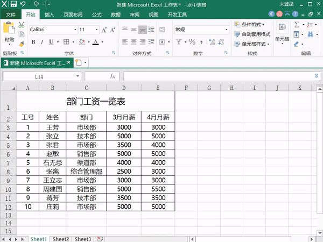The width and height of the screenshot is (323, 242).
Task: Click the Save icon in quick access toolbar
Action: coord(13,4)
